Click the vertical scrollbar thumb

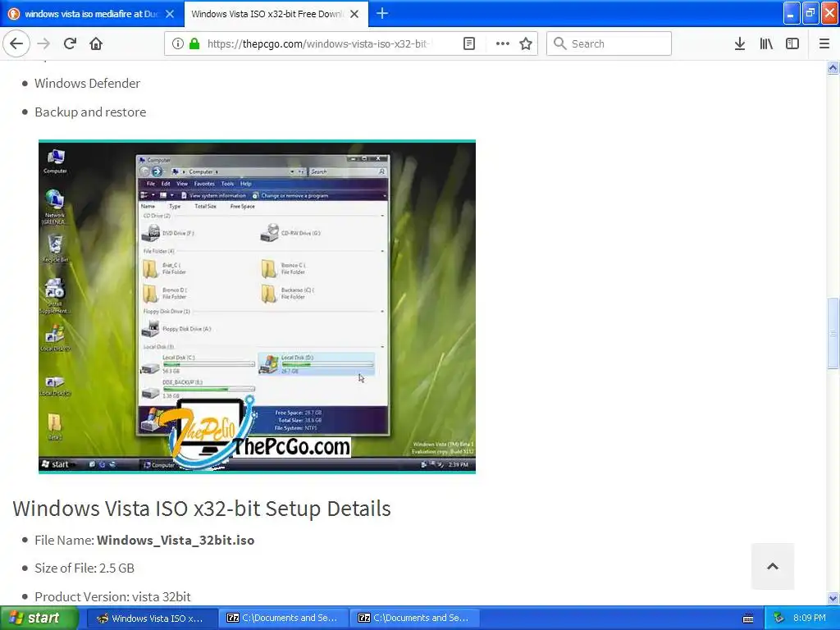[x=833, y=333]
